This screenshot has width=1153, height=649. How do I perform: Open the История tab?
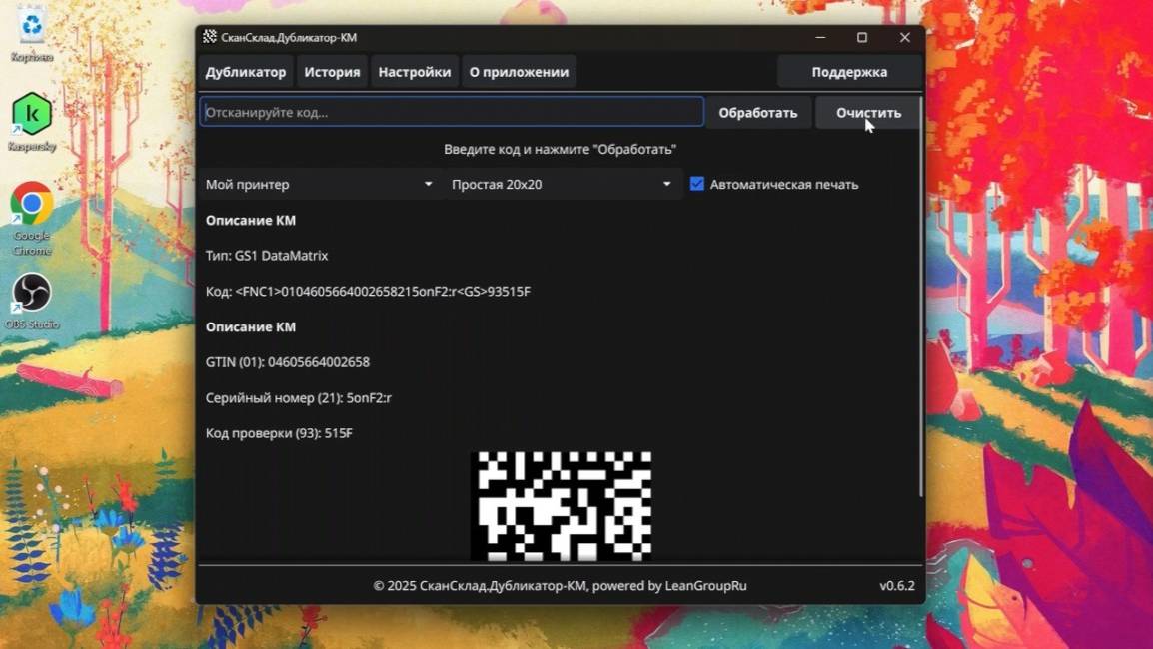point(333,72)
